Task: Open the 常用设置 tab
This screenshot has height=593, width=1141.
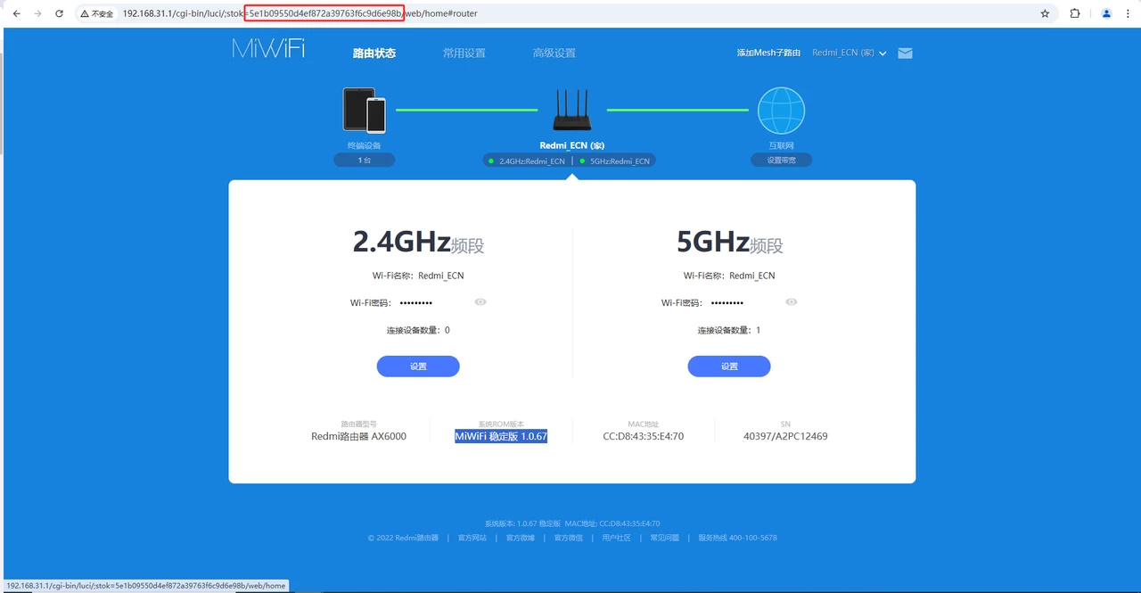Action: tap(464, 54)
